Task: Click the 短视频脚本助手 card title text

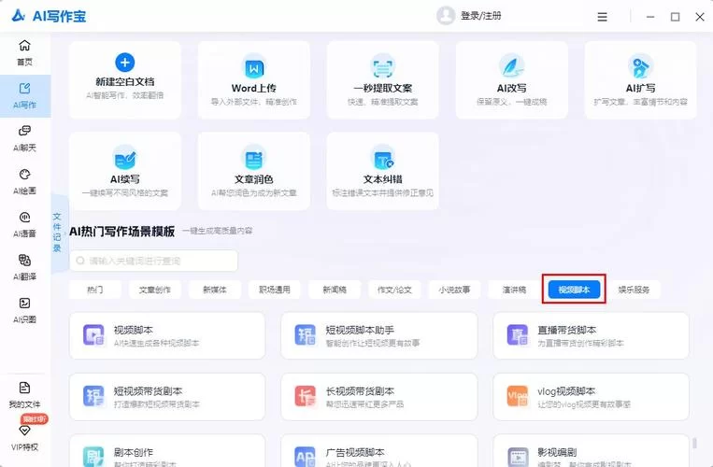Action: (x=360, y=330)
